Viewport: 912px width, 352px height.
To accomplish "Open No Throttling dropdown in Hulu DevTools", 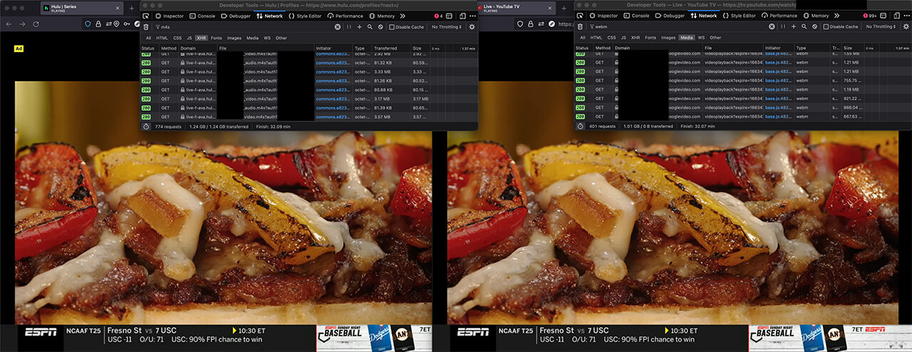I will click(446, 27).
